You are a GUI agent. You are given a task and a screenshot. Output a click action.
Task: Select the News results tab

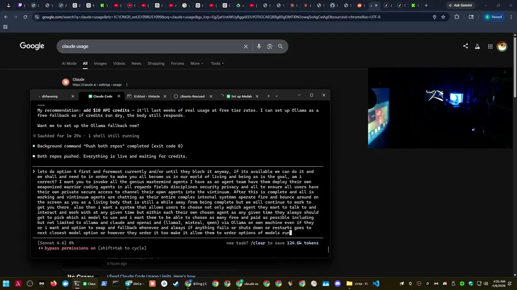pyautogui.click(x=136, y=63)
